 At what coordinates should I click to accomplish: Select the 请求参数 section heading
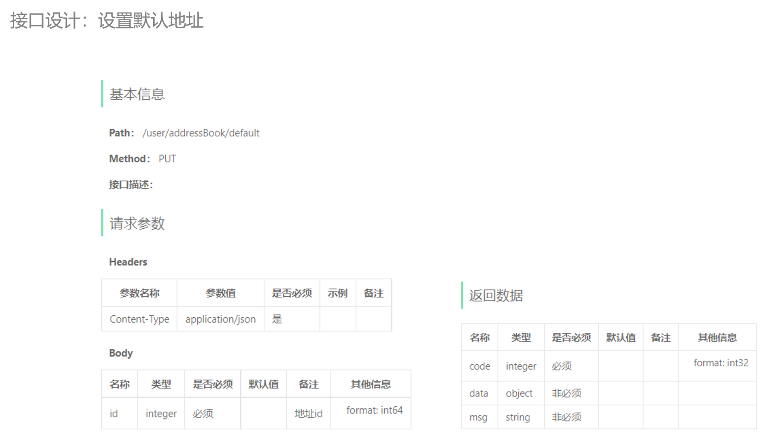tap(136, 224)
